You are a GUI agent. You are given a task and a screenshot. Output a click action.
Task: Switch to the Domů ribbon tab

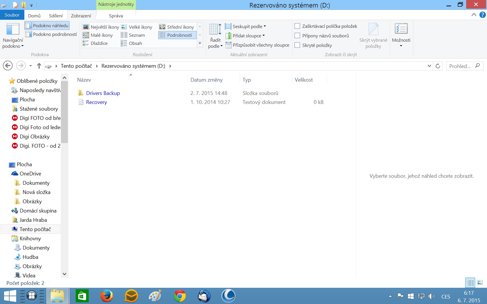point(34,16)
